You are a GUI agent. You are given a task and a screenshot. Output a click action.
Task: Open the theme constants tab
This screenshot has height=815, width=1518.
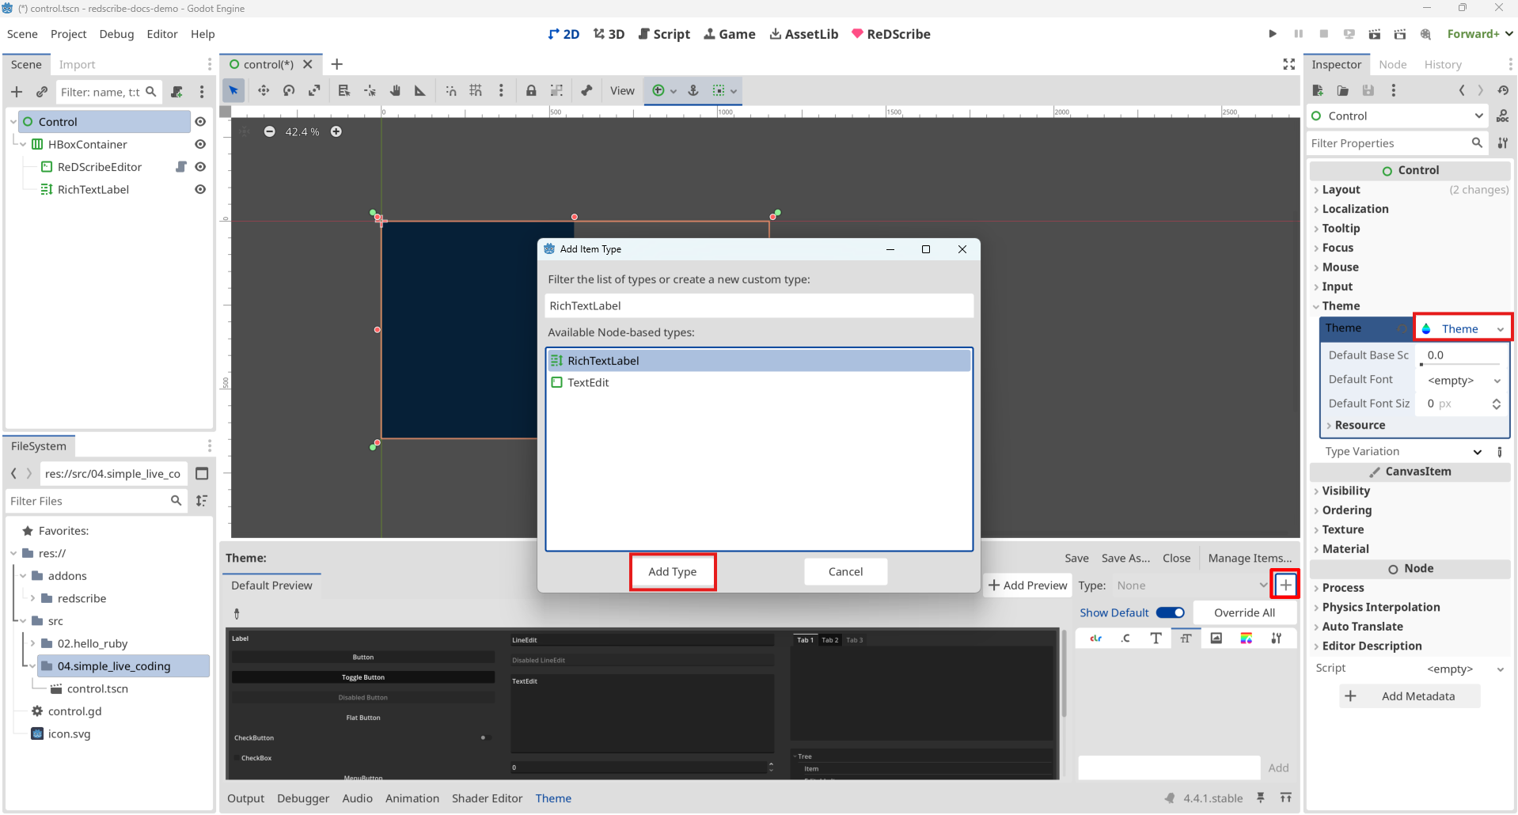tap(1126, 639)
